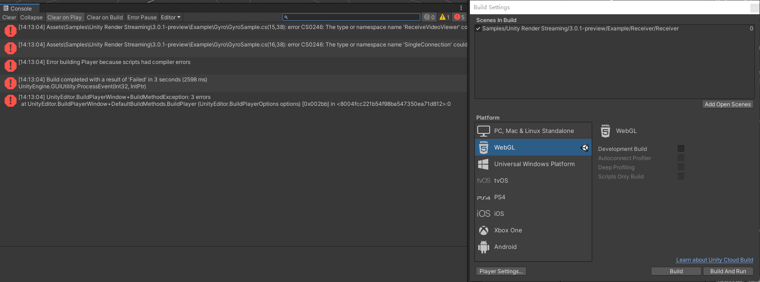Click the Android robot icon
The image size is (760, 282).
pyautogui.click(x=484, y=247)
